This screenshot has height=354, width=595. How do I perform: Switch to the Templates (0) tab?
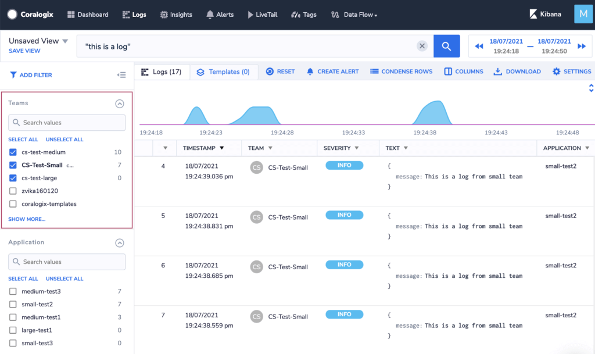[x=223, y=71]
